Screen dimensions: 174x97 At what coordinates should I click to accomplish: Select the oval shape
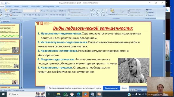[101, 10]
